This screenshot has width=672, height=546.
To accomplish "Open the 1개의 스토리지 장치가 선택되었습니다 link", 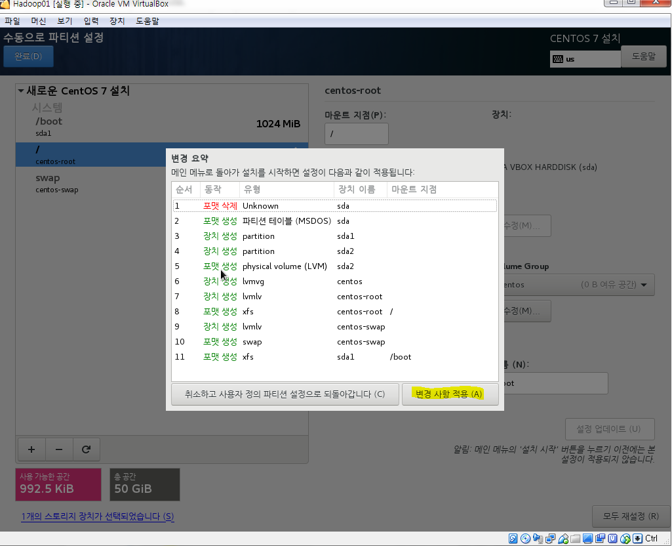I will tap(98, 516).
